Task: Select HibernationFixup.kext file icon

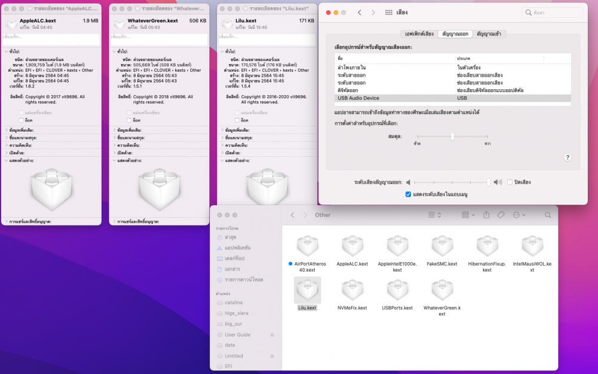Action: tap(487, 246)
